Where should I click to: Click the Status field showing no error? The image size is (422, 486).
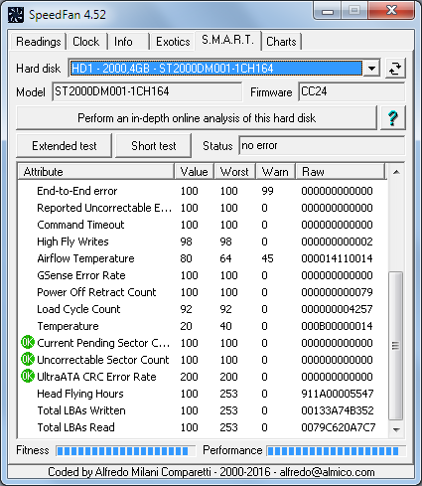tap(322, 145)
